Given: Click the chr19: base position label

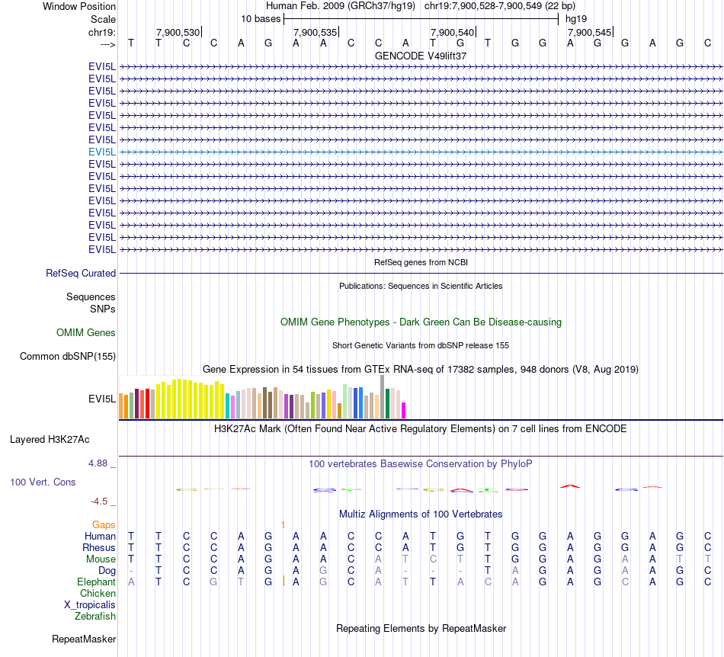Looking at the screenshot, I should (x=102, y=32).
